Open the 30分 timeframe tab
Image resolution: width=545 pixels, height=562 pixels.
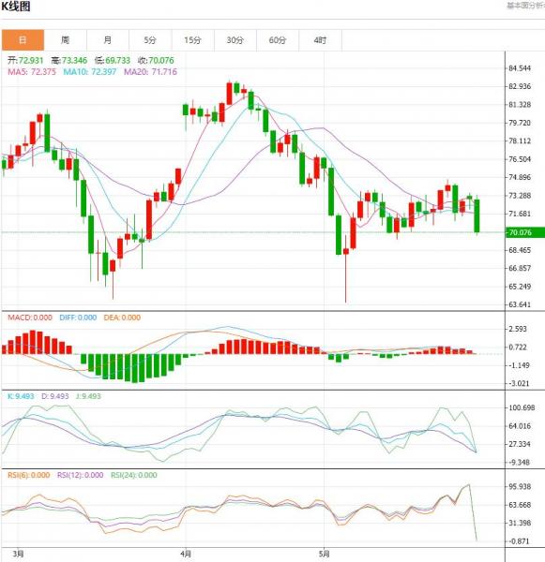(x=235, y=40)
